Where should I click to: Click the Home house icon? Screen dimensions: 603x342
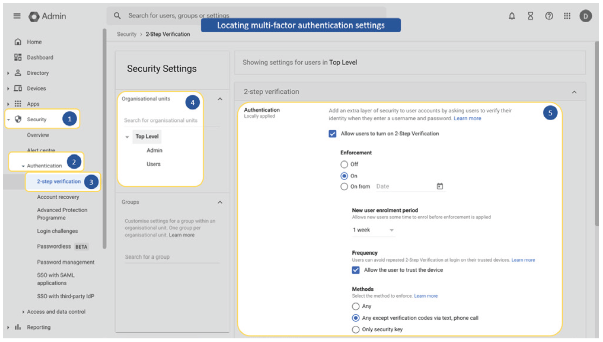click(18, 42)
